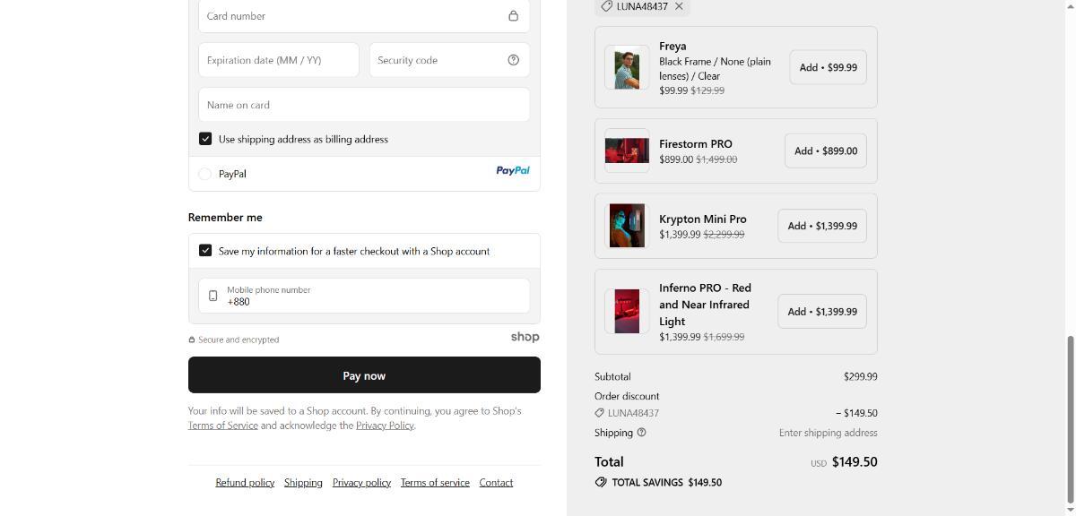
Task: Focus the Name on card field
Action: coord(363,105)
